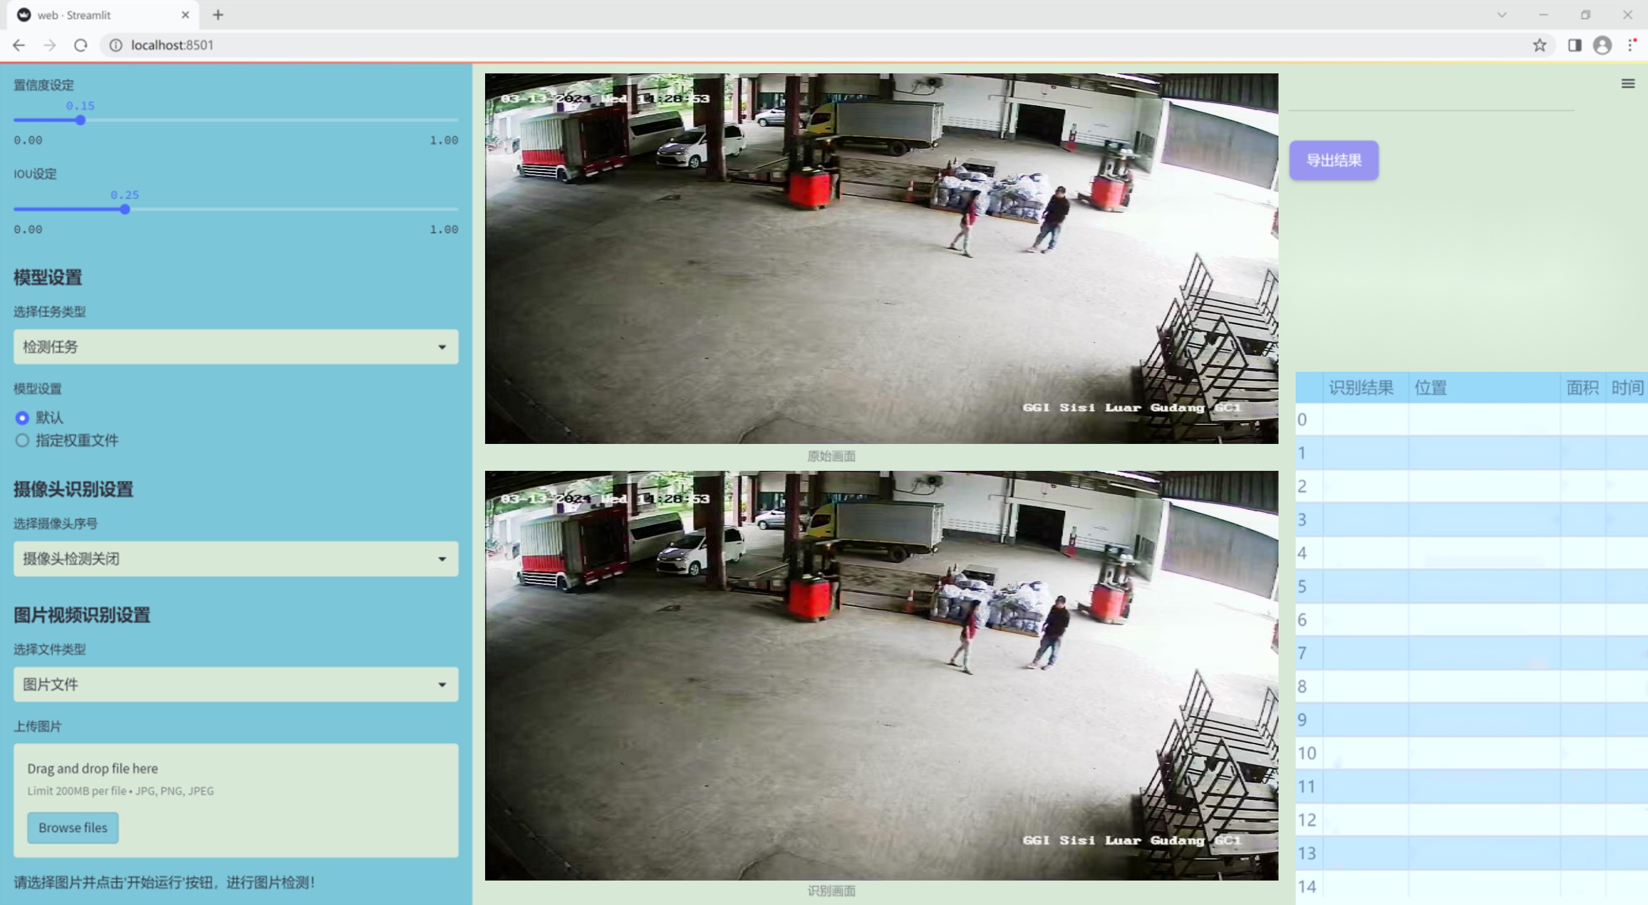Image resolution: width=1648 pixels, height=905 pixels.
Task: Click the browser forward arrow
Action: point(50,45)
